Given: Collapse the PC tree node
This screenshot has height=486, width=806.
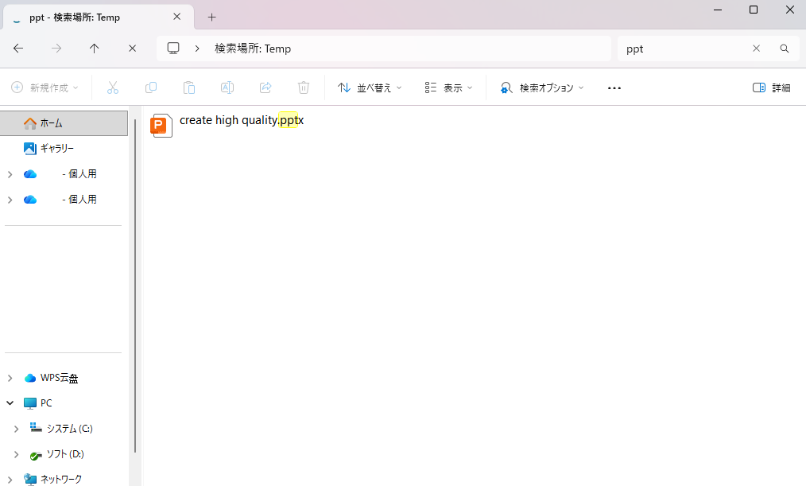Looking at the screenshot, I should click(x=10, y=403).
